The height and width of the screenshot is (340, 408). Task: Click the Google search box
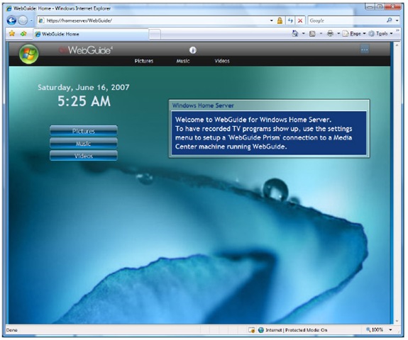347,21
